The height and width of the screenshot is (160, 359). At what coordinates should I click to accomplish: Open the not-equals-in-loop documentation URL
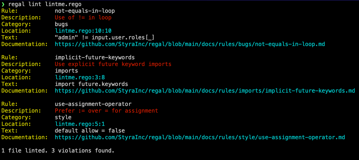(x=190, y=44)
